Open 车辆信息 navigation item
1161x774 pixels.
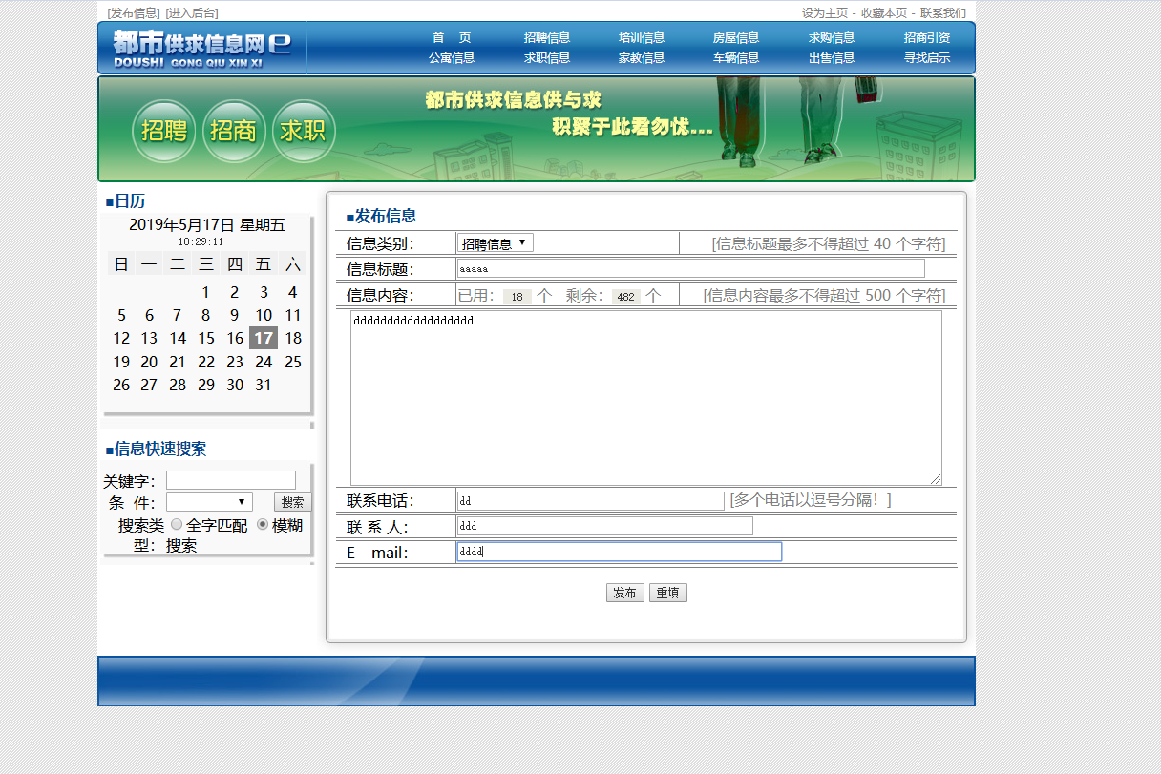click(x=736, y=58)
